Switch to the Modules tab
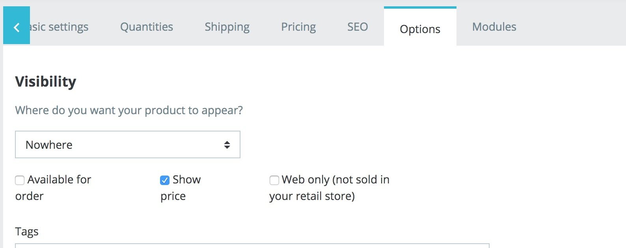The image size is (626, 248). coord(494,27)
